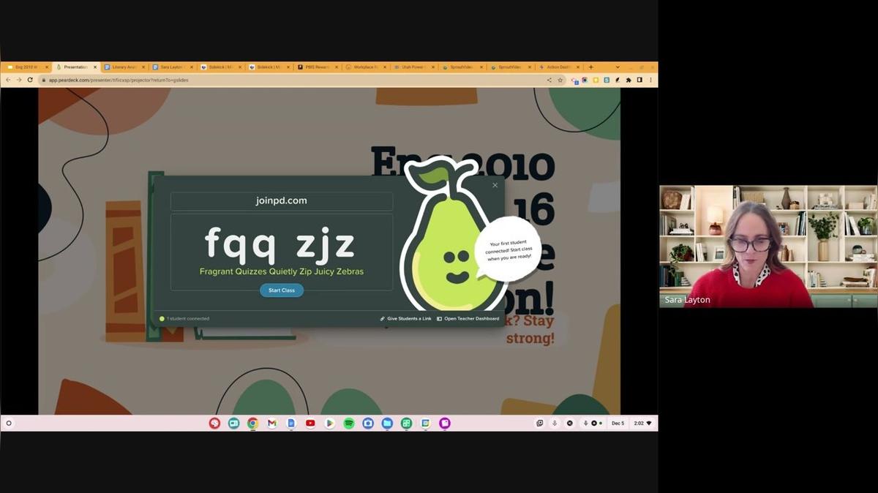The image size is (878, 493).
Task: Open the Camera app in shelf
Action: [368, 424]
